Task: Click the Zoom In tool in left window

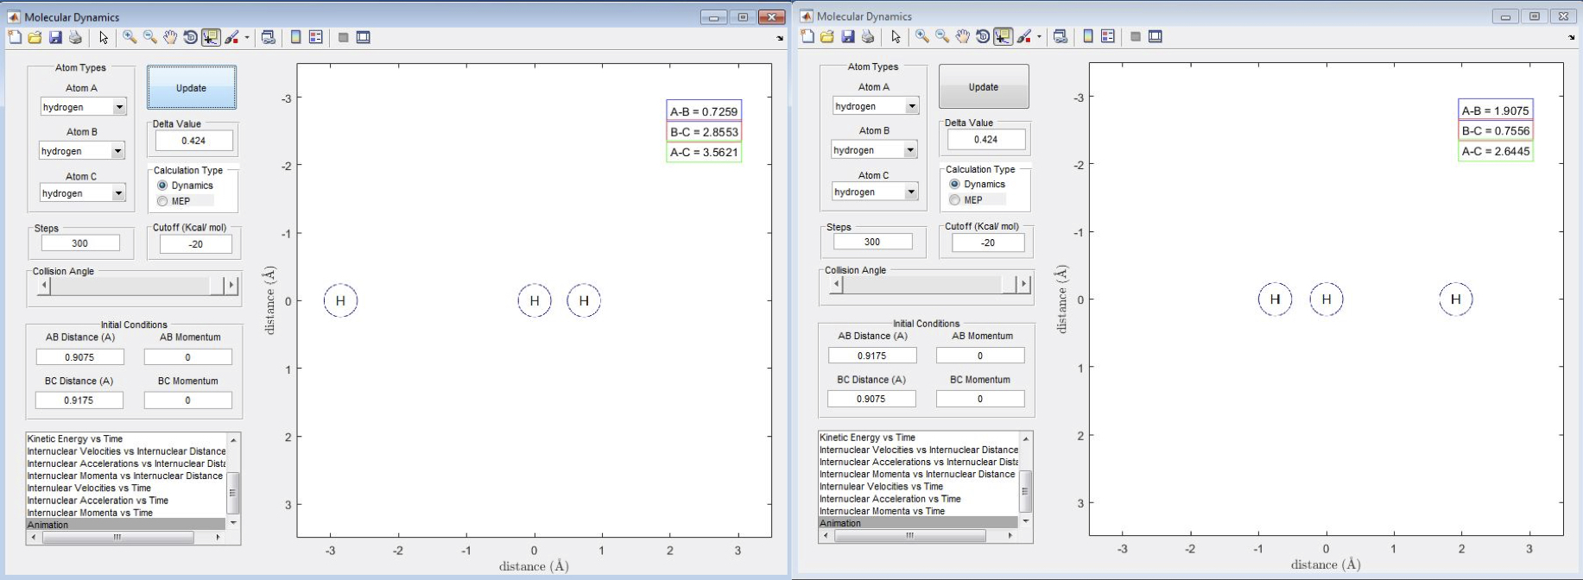Action: pyautogui.click(x=130, y=37)
